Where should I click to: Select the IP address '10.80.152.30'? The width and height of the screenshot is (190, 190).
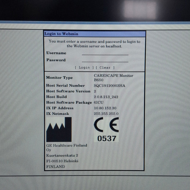point(105,108)
